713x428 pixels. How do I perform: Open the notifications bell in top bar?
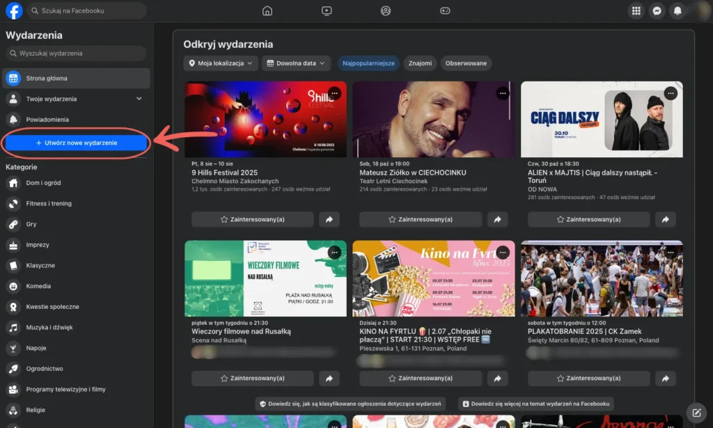click(677, 10)
